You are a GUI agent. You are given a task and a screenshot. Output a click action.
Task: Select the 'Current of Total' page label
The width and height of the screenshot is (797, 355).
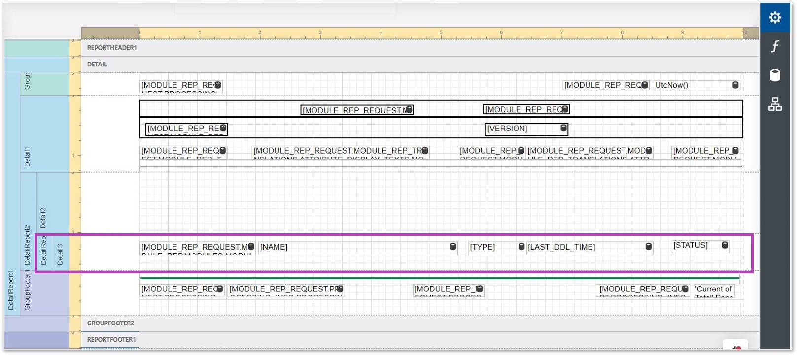tap(714, 291)
